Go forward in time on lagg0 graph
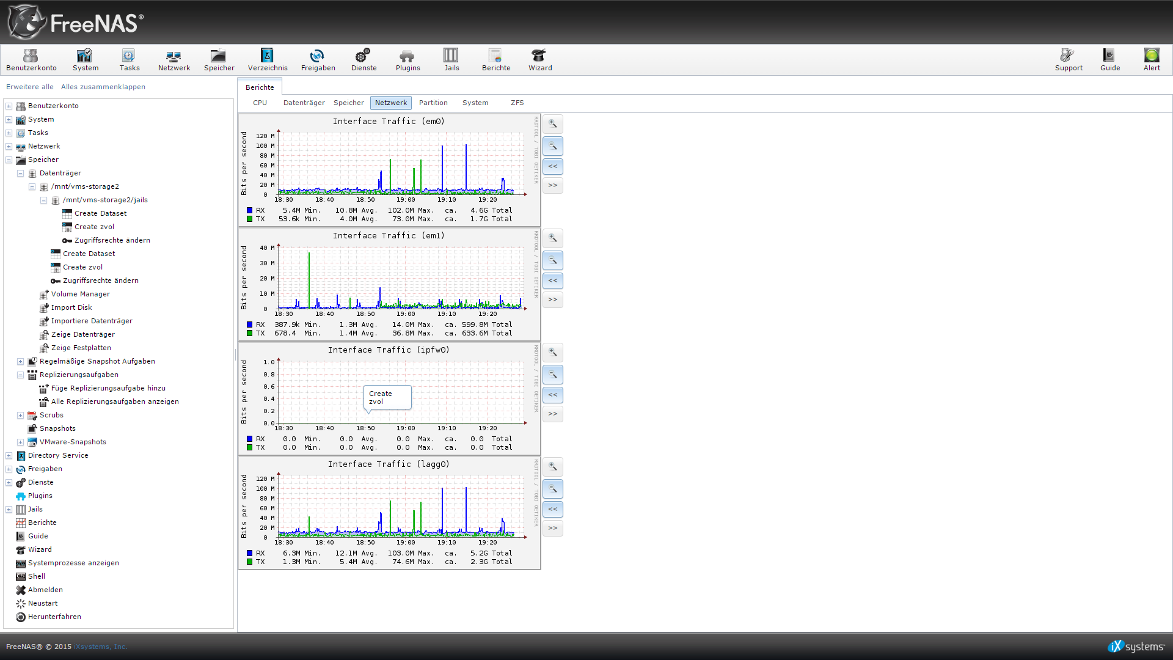The height and width of the screenshot is (660, 1173). point(553,528)
